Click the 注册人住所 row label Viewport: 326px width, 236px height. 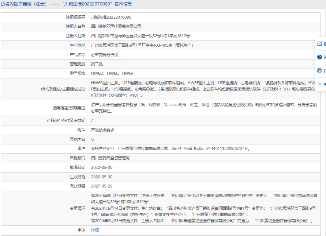tap(76, 36)
